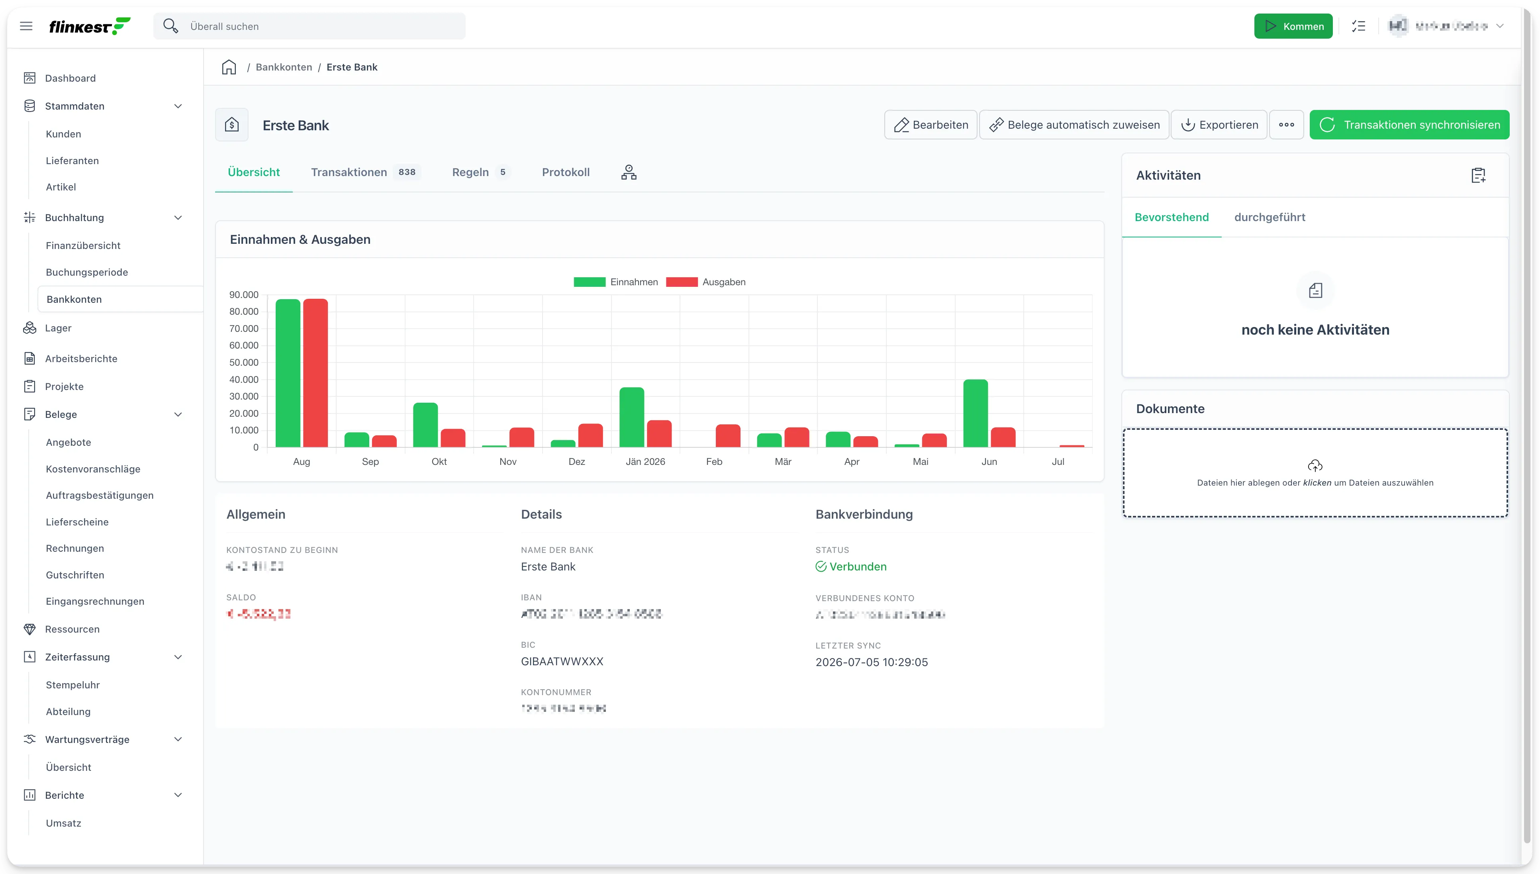This screenshot has width=1540, height=874.
Task: Open the task checklist icon in header
Action: [x=1358, y=26]
